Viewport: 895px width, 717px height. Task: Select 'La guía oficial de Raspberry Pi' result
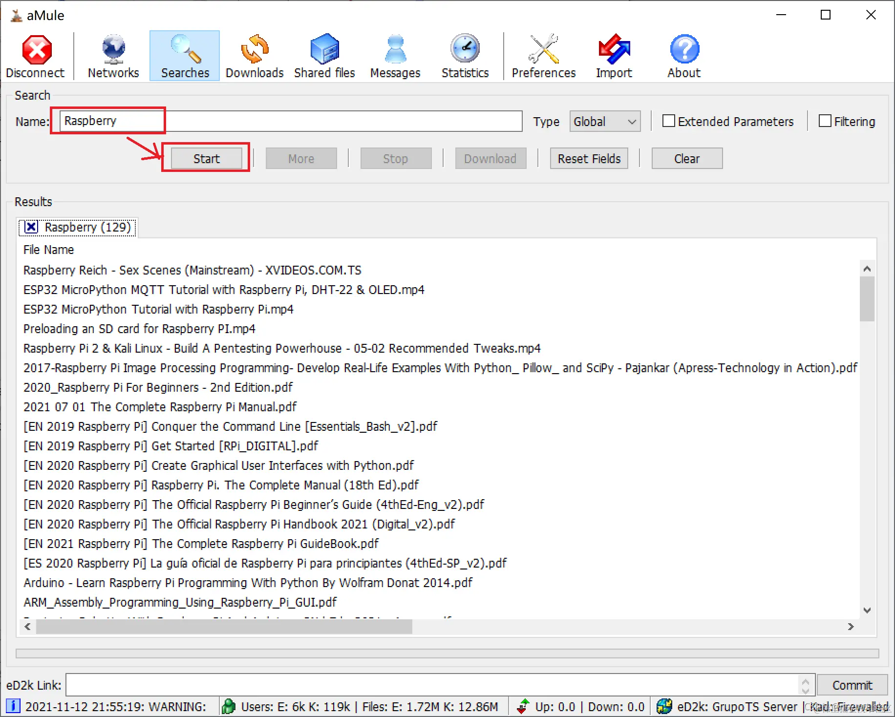tap(265, 563)
